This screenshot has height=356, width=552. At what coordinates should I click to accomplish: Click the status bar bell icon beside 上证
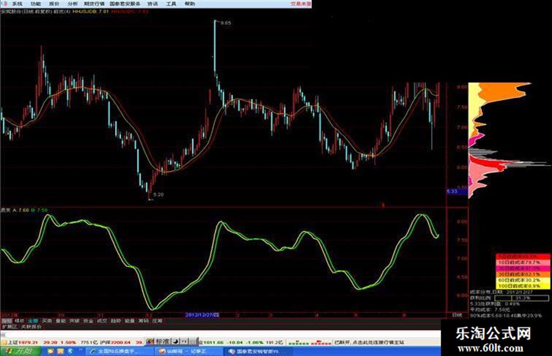(4, 342)
